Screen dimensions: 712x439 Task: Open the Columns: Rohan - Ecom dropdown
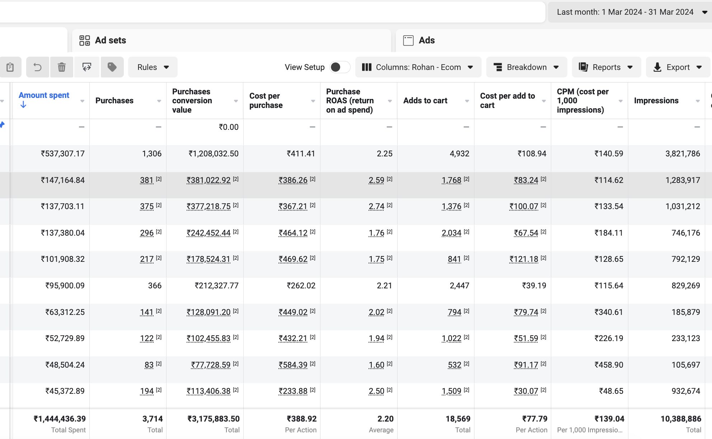[x=418, y=67]
